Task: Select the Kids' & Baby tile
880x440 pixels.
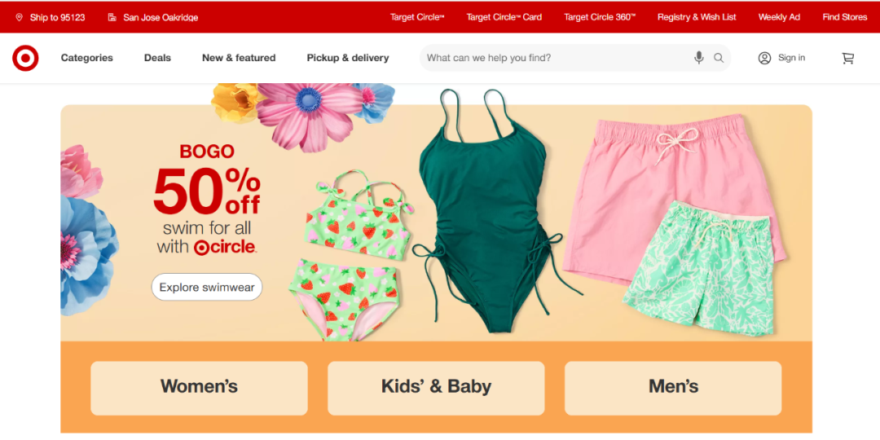Action: (436, 388)
